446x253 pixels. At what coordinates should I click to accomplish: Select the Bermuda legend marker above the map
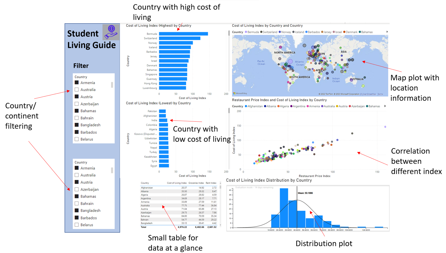tap(246, 32)
